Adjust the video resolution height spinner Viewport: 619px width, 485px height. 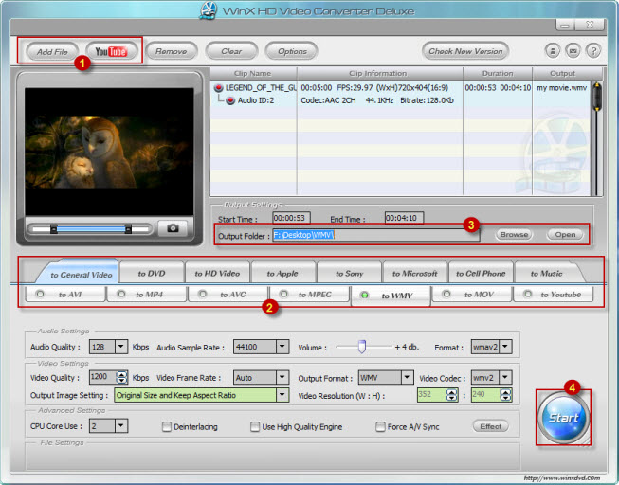505,395
